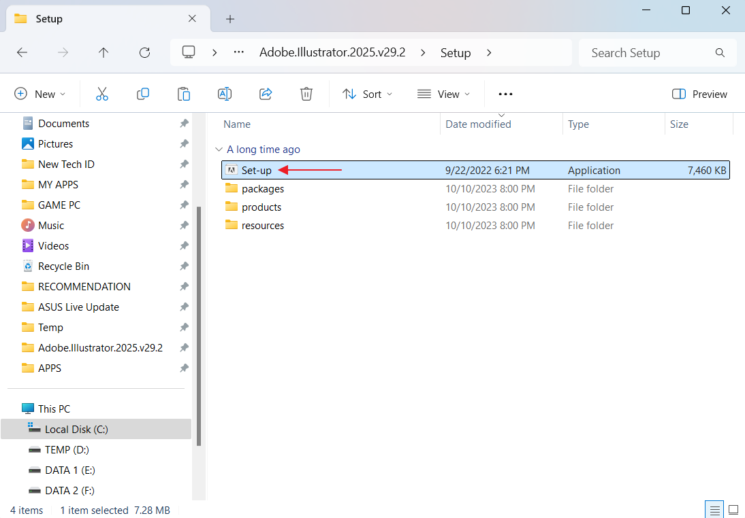
Task: Click the Cut scissors icon
Action: (x=102, y=94)
